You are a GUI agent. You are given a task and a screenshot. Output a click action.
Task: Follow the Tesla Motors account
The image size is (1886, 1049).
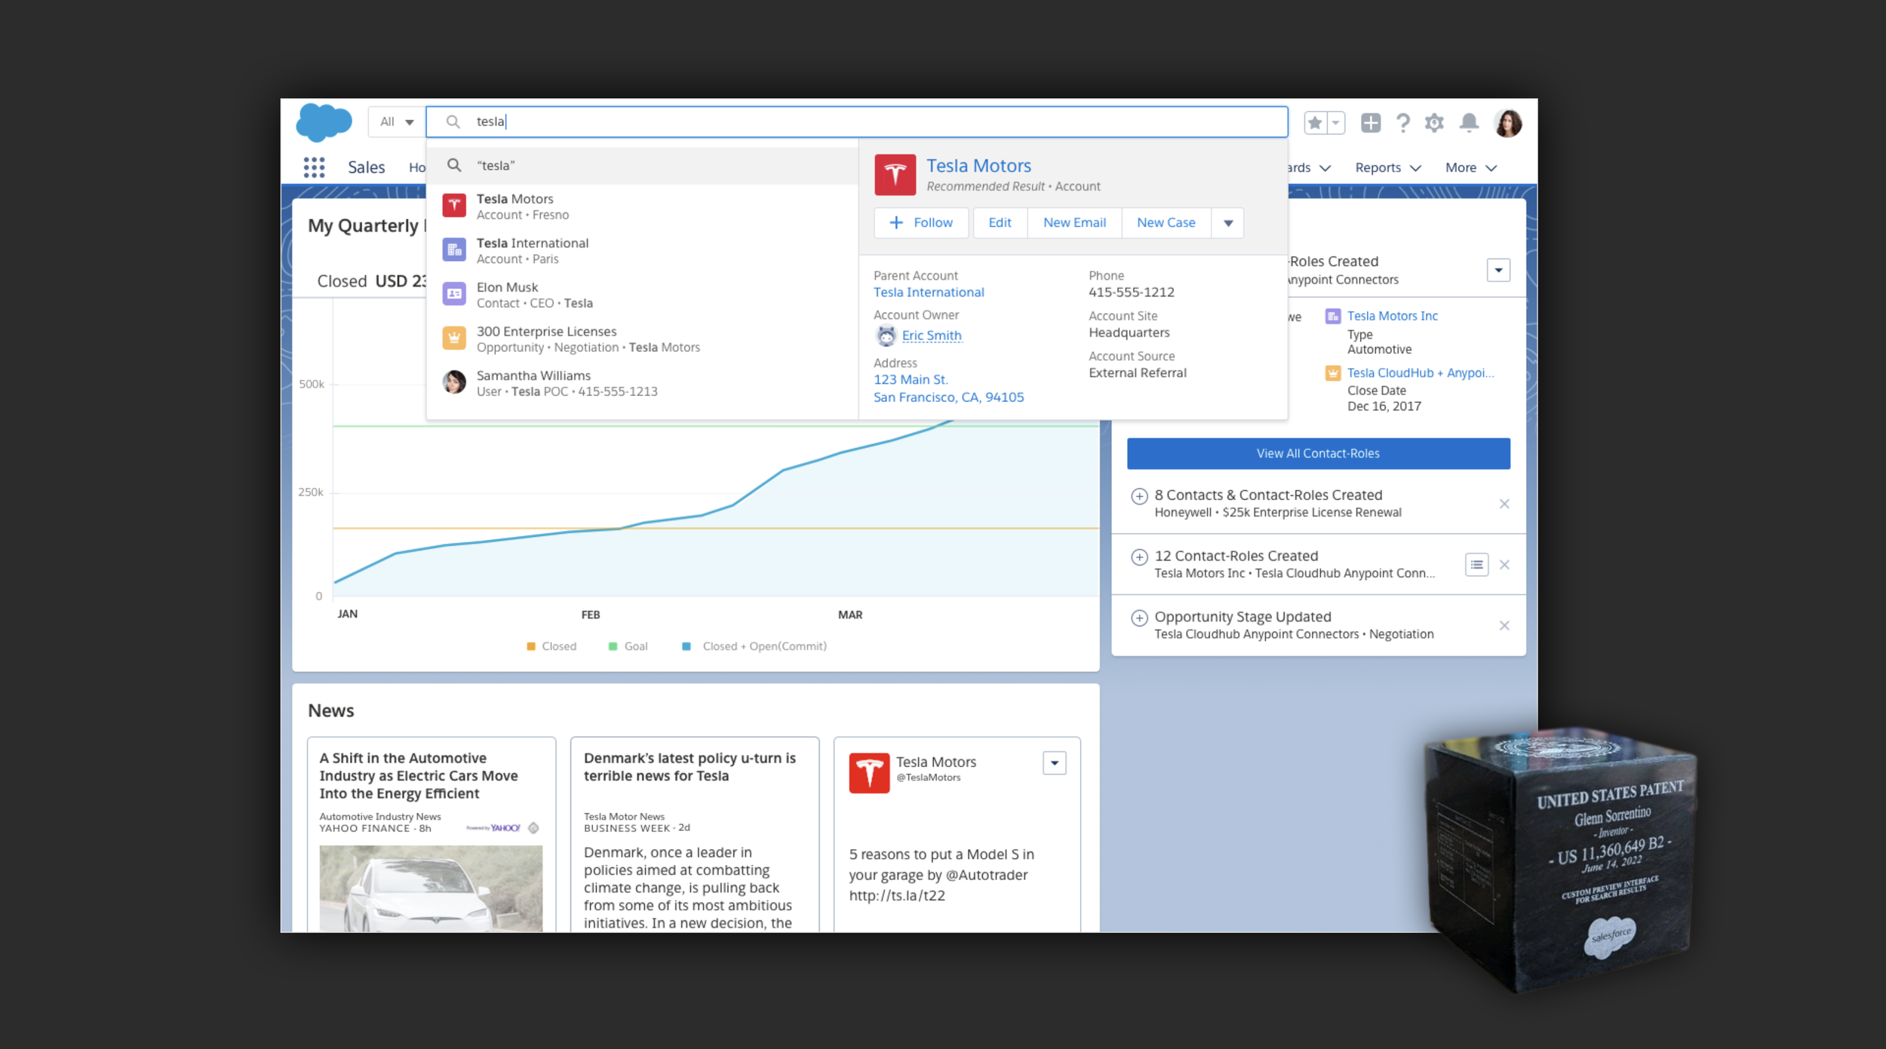[921, 222]
